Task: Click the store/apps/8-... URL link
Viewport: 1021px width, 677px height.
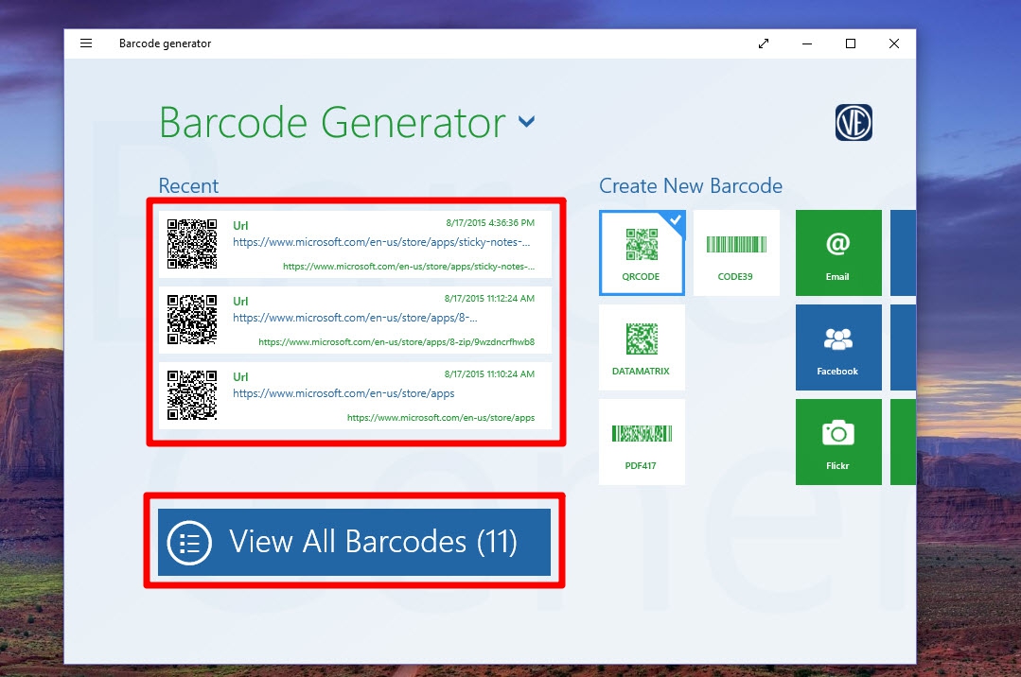Action: [x=355, y=318]
